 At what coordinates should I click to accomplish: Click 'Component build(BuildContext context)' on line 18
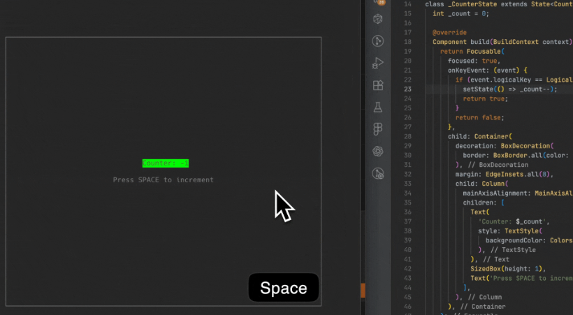pyautogui.click(x=502, y=42)
